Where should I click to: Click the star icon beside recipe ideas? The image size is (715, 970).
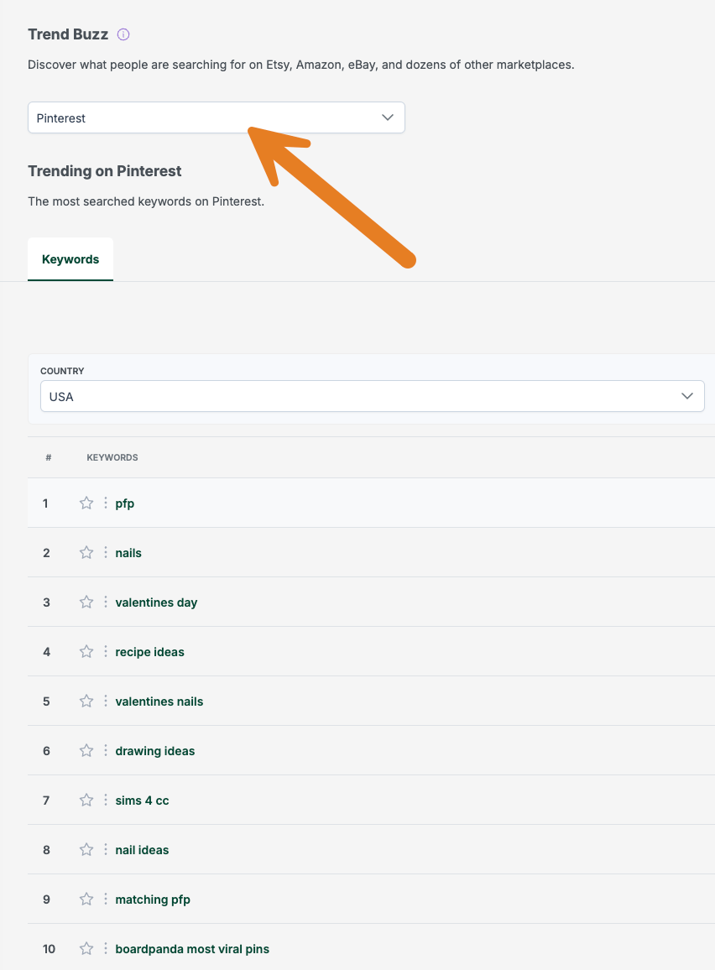pos(86,651)
